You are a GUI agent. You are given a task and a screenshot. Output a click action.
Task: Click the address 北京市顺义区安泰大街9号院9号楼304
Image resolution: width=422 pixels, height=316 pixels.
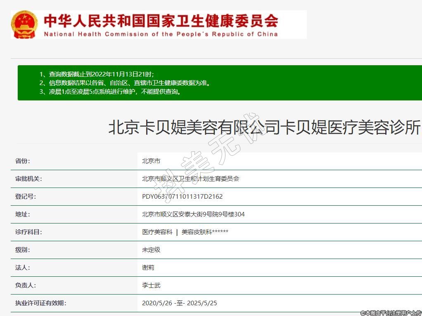tap(193, 214)
